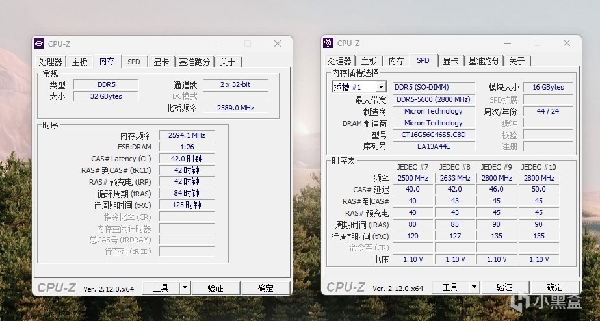The width and height of the screenshot is (600, 321).
Task: Click the DRAM 制造商 Micron Technology field
Action: click(x=434, y=123)
